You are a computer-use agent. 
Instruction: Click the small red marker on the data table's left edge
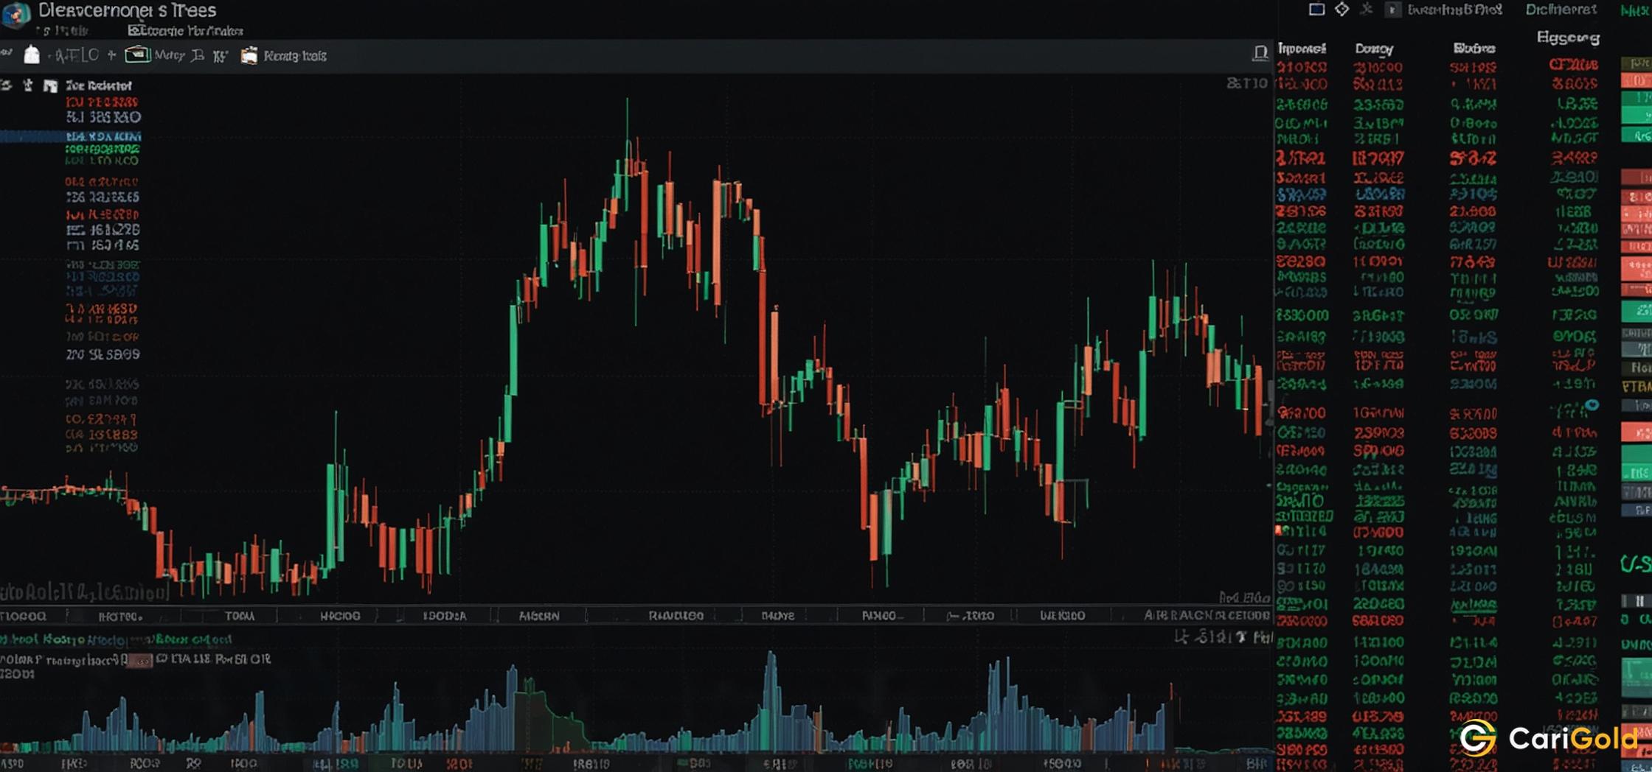1279,530
